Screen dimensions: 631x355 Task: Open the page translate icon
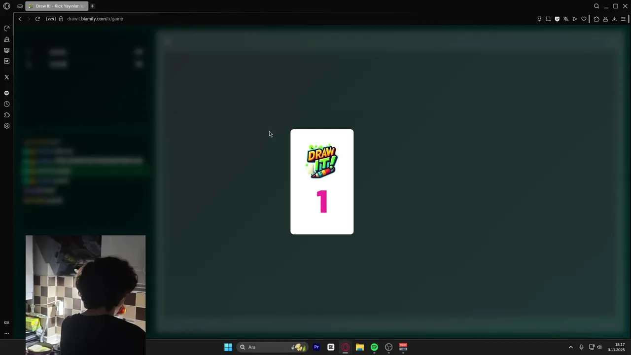click(x=566, y=19)
